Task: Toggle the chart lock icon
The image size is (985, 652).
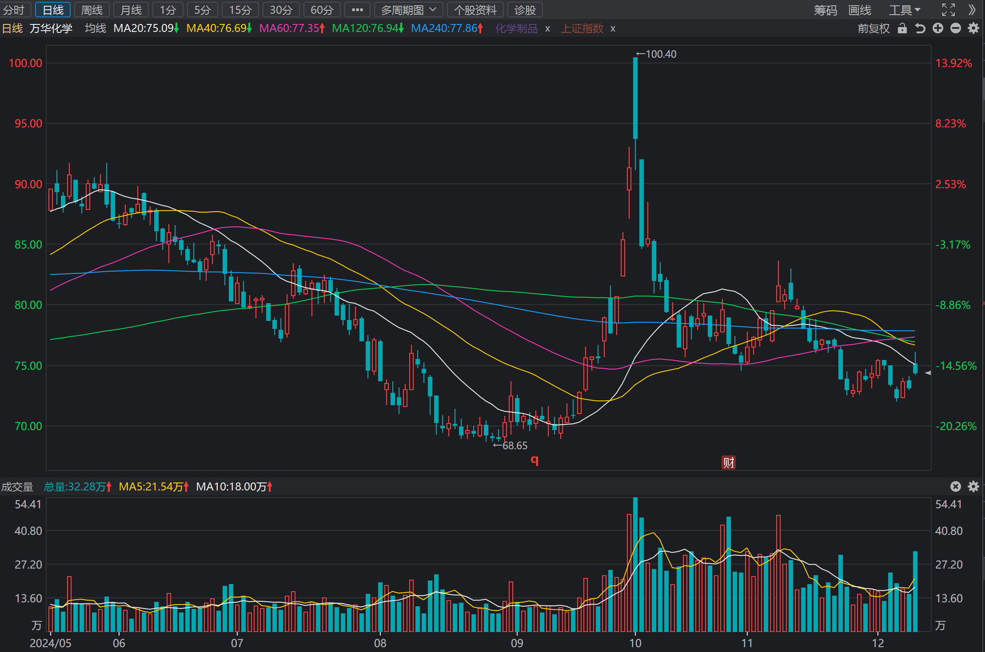Action: point(902,28)
